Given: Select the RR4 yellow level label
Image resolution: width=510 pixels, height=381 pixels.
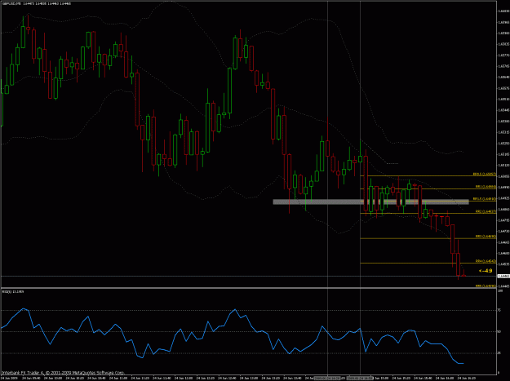Looking at the screenshot, I should point(486,261).
